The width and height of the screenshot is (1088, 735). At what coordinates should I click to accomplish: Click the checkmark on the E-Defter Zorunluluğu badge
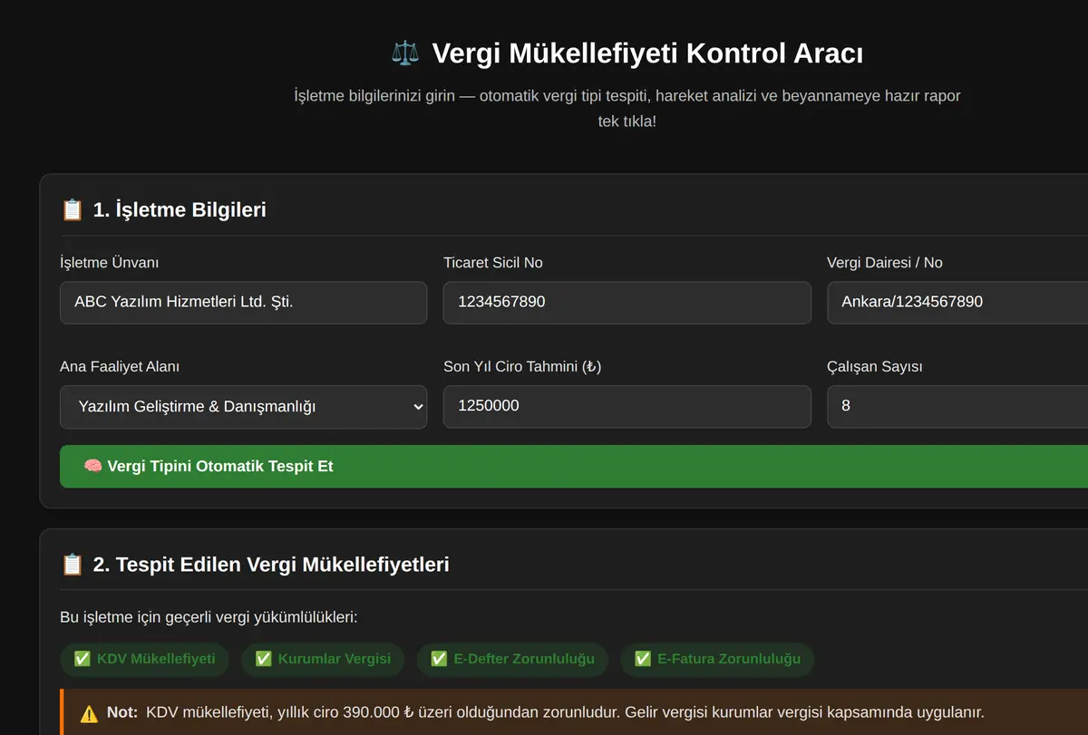click(439, 659)
